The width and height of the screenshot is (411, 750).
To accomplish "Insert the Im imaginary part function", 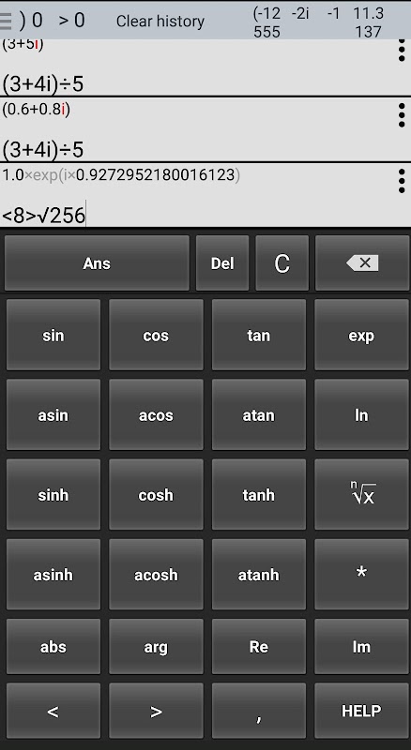I will coord(361,647).
